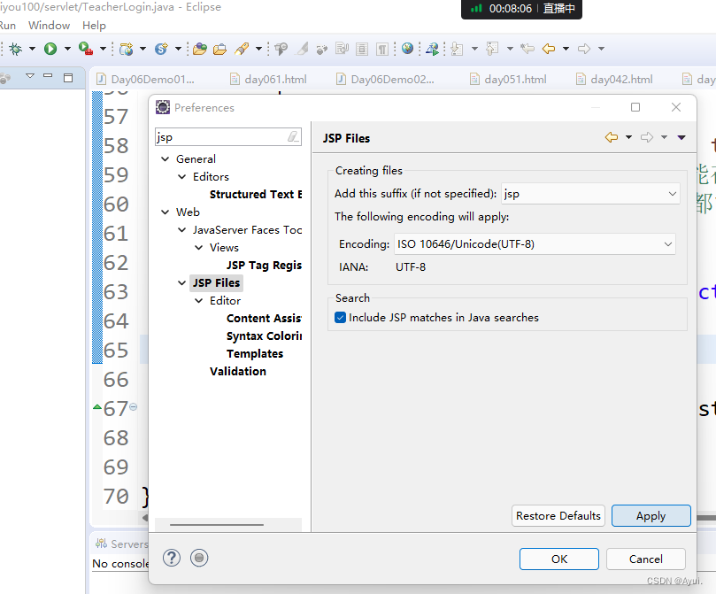Click the Restore Defaults button
Image resolution: width=716 pixels, height=594 pixels.
coord(558,516)
